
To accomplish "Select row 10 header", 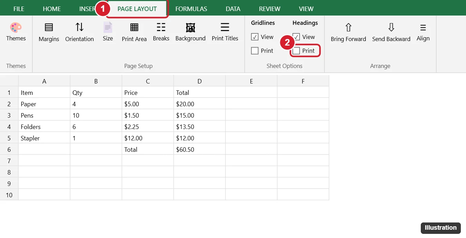I will point(9,195).
